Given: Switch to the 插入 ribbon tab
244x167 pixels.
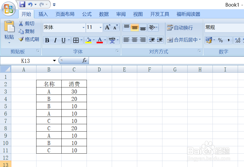Looking at the screenshot, I should pyautogui.click(x=43, y=14).
